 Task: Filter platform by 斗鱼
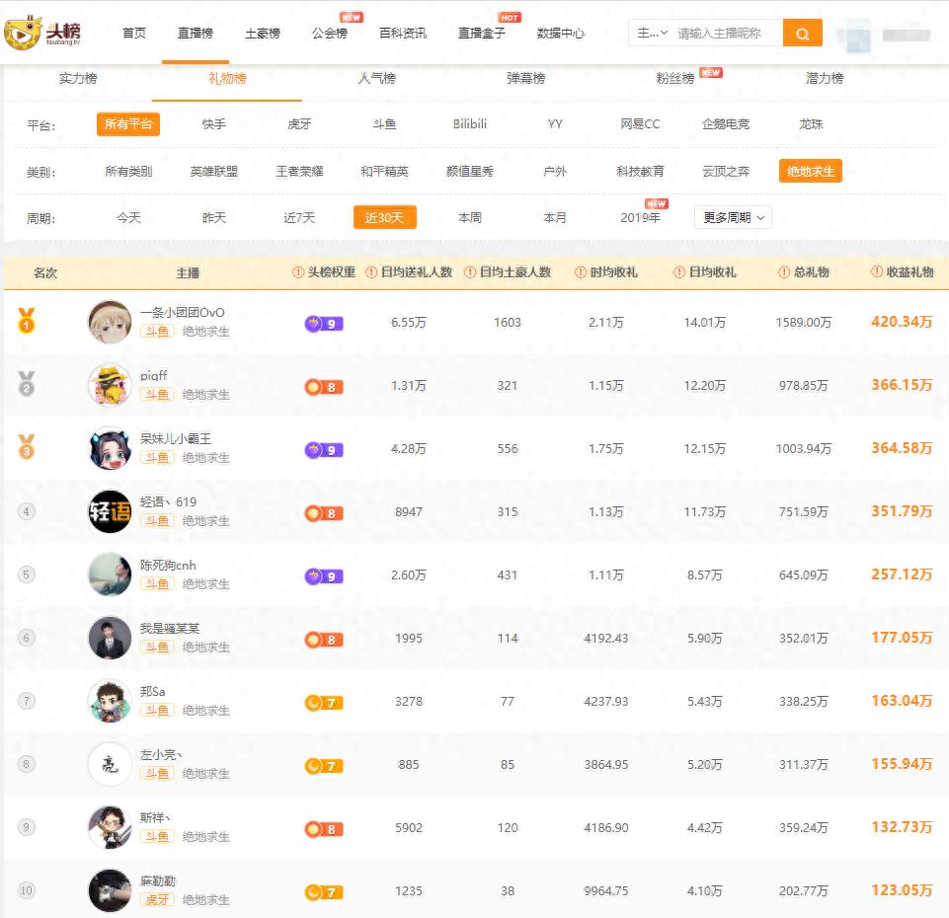coord(384,124)
